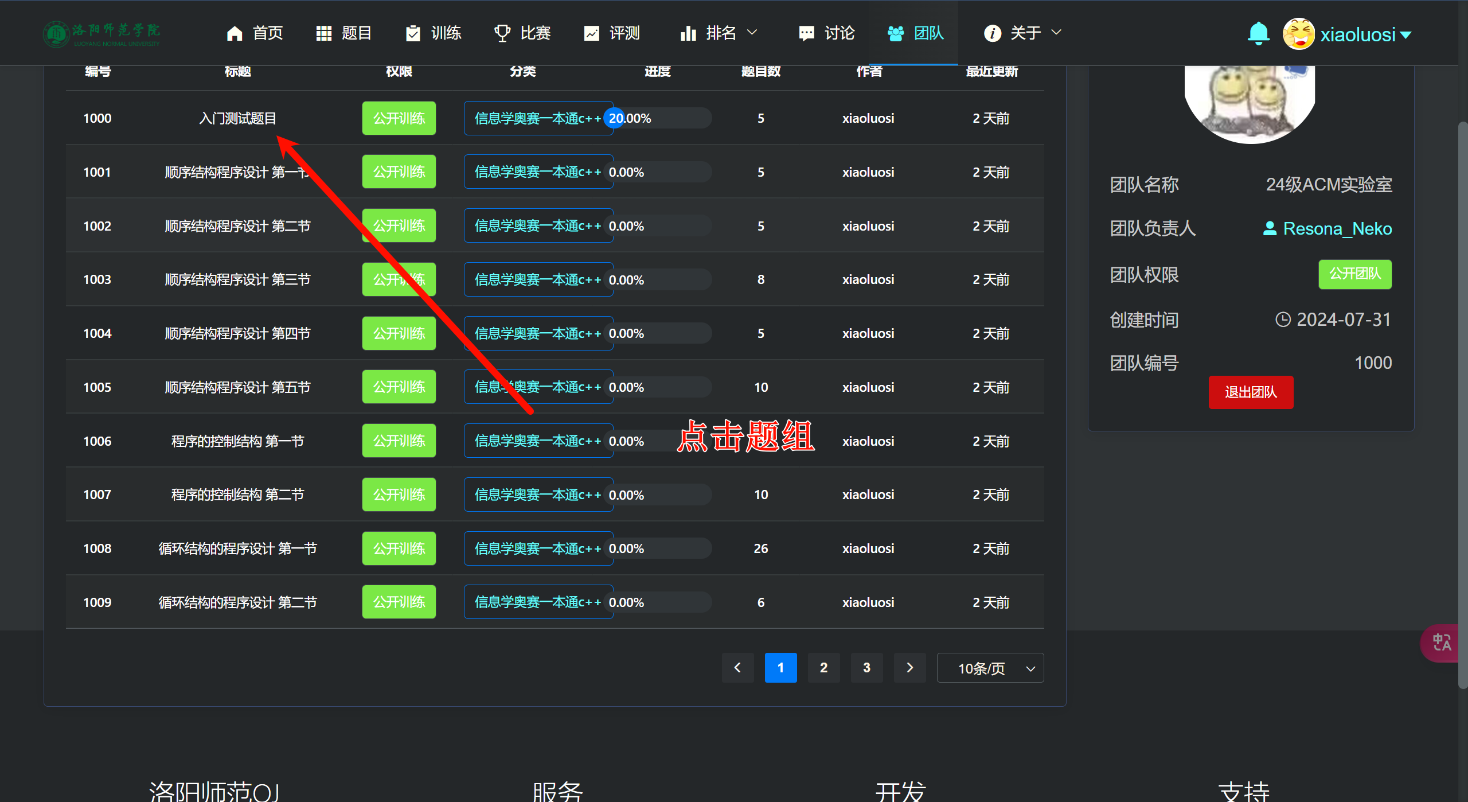The width and height of the screenshot is (1468, 802).
Task: Click the Luoyang Normal University logo
Action: click(x=102, y=34)
